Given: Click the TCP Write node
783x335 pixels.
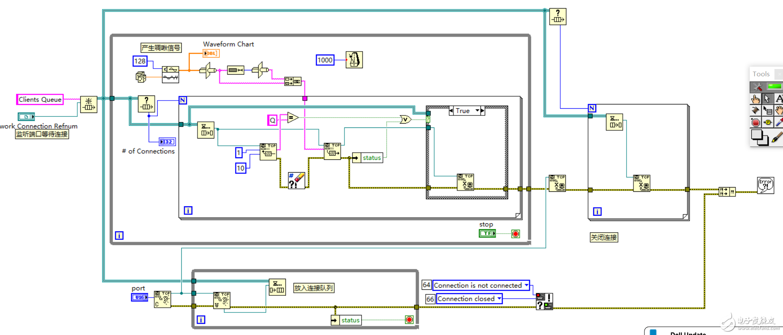Looking at the screenshot, I should (x=332, y=151).
